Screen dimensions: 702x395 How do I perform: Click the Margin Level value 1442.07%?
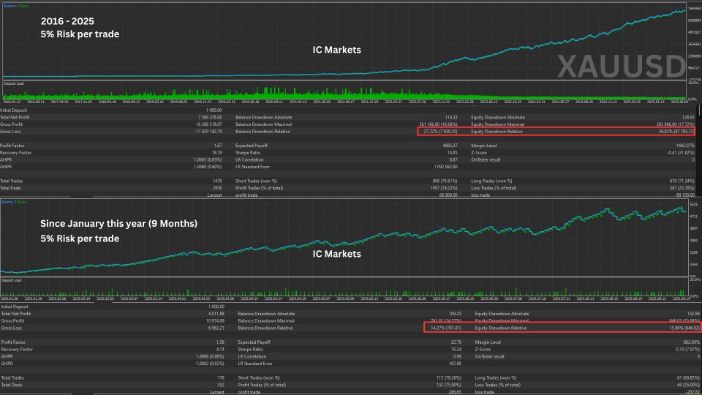coord(685,146)
